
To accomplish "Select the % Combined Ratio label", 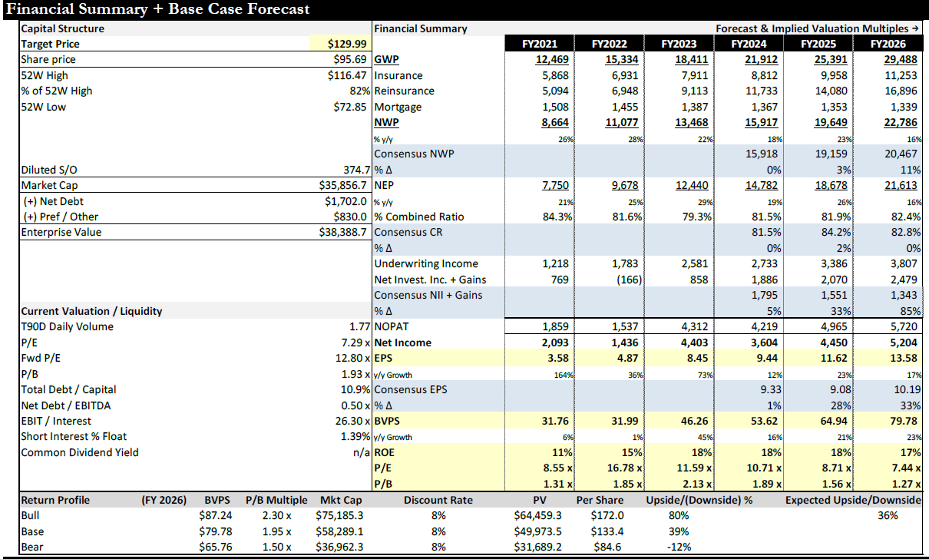I will coord(419,217).
